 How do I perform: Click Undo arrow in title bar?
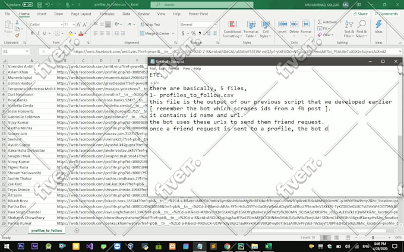click(x=48, y=5)
